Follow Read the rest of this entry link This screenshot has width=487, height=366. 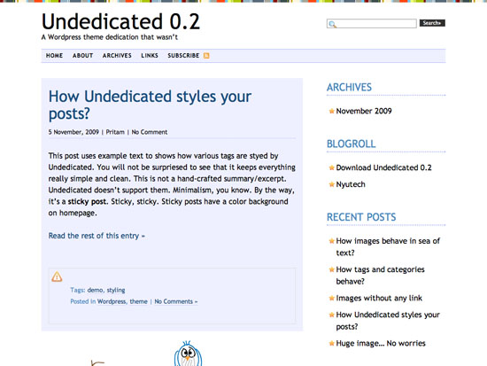[x=97, y=236]
